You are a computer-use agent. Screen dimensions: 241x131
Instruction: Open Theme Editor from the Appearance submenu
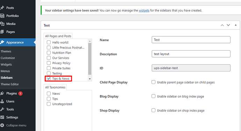[9, 84]
